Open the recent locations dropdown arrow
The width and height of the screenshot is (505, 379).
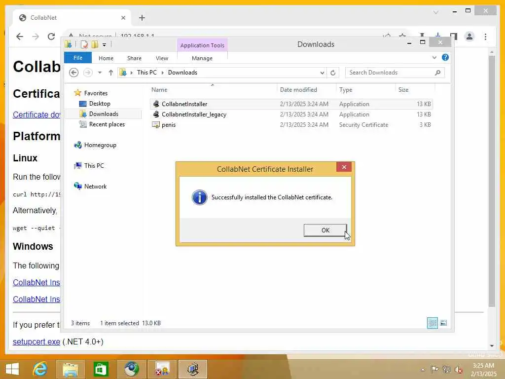pos(100,73)
